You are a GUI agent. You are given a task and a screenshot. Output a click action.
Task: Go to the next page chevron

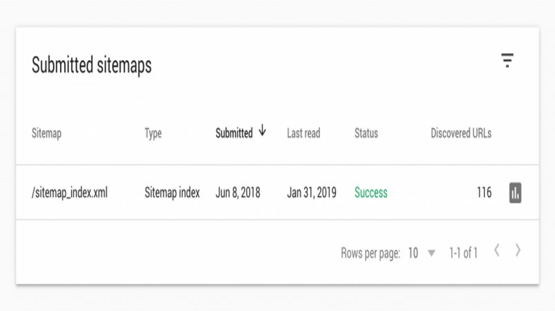click(518, 250)
